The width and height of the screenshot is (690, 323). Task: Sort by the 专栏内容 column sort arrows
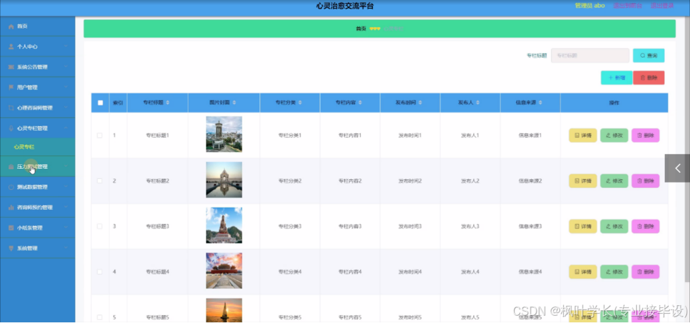360,103
